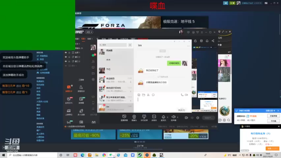Click the Windows taskbar search box

[32, 155]
